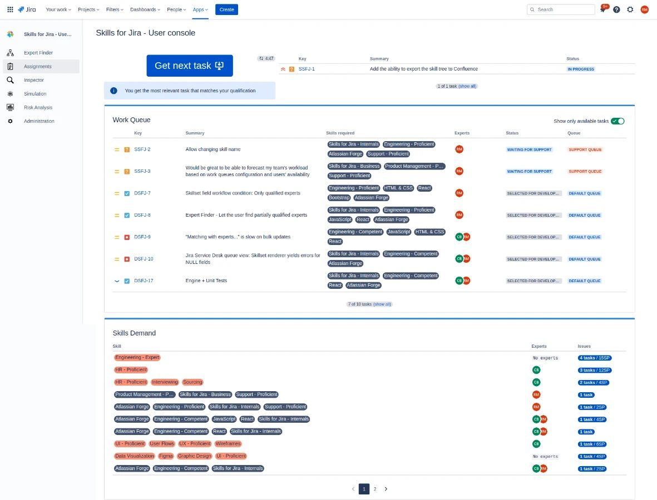This screenshot has height=500, width=657.
Task: Click the Simulation atom icon
Action: click(x=11, y=94)
